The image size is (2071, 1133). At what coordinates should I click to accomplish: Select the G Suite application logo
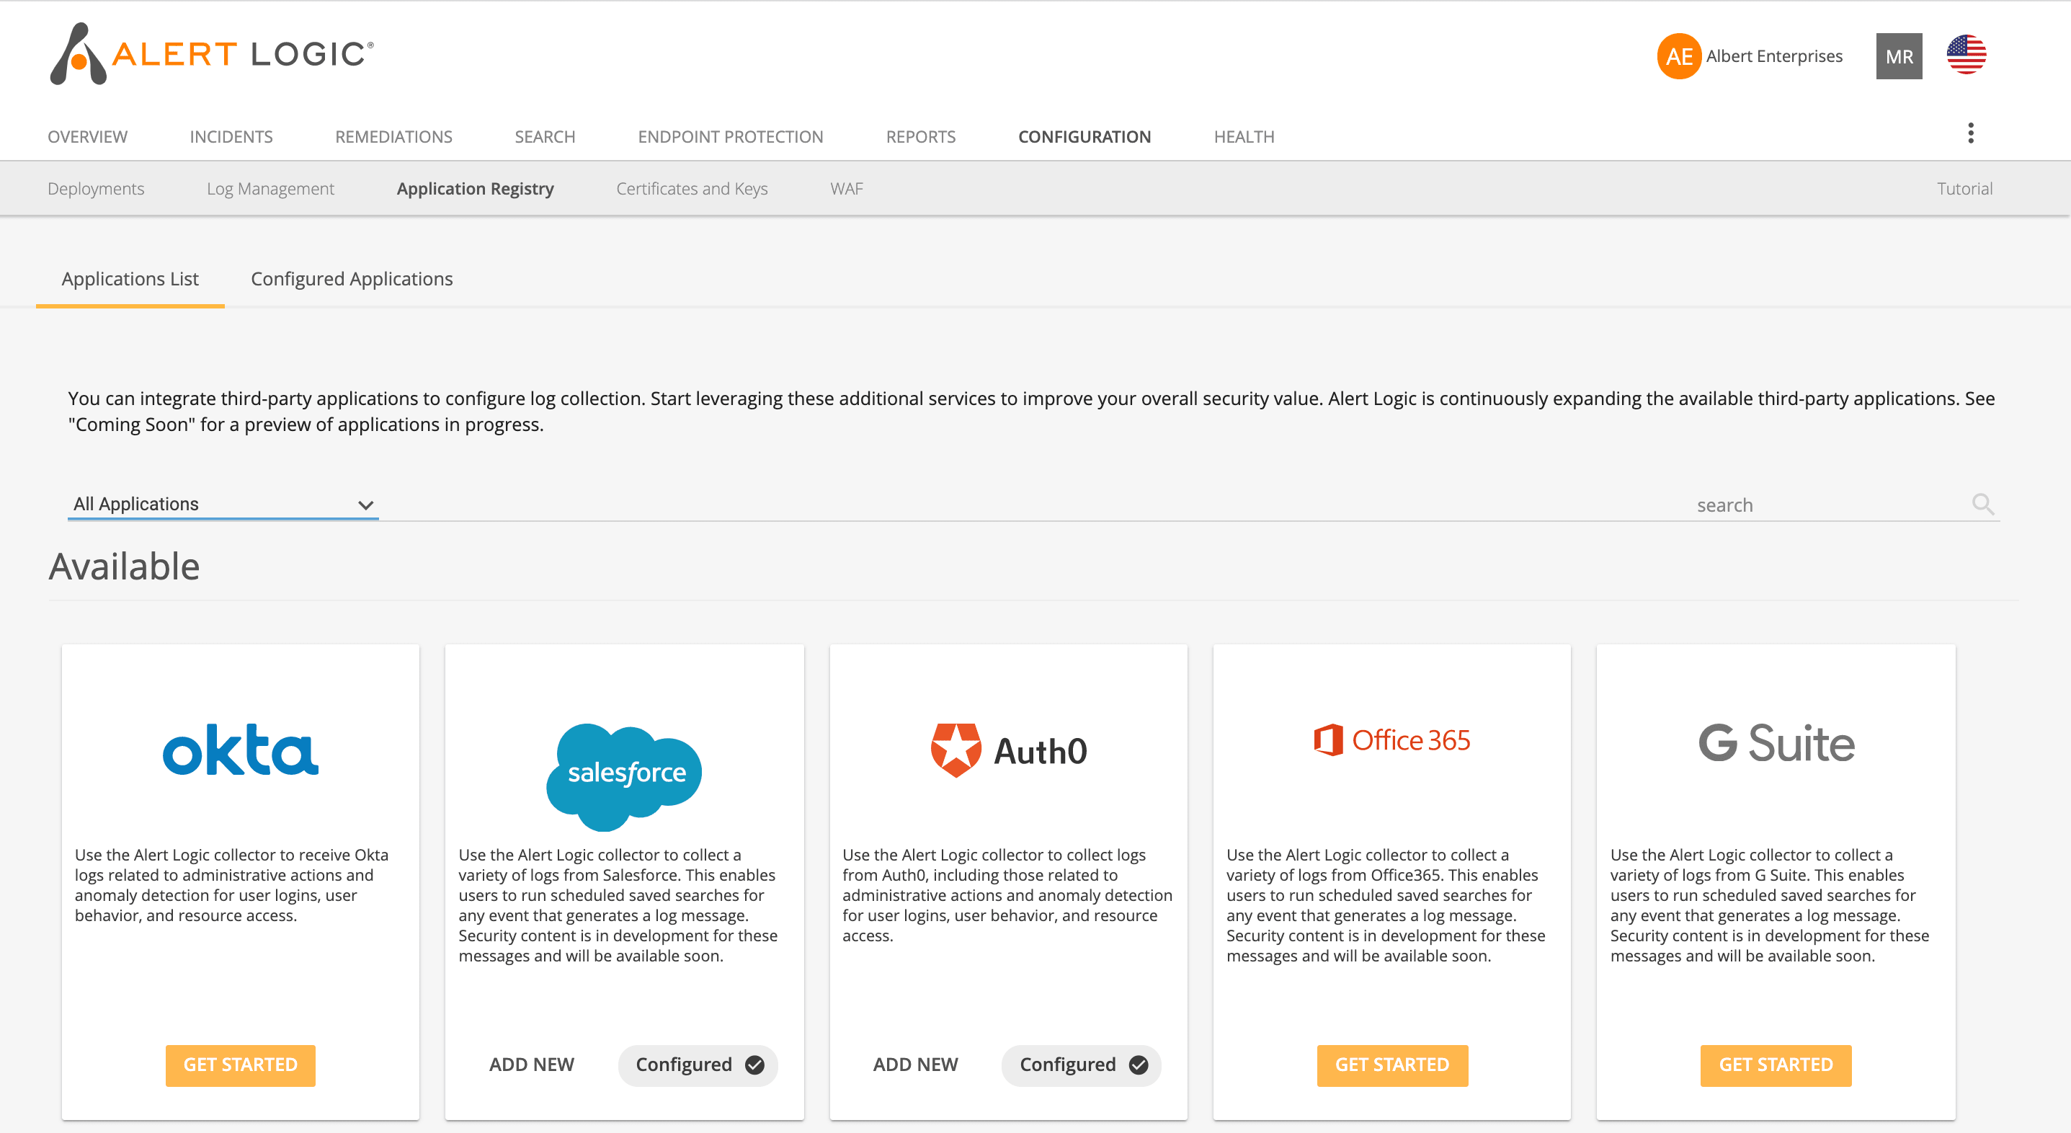1775,742
